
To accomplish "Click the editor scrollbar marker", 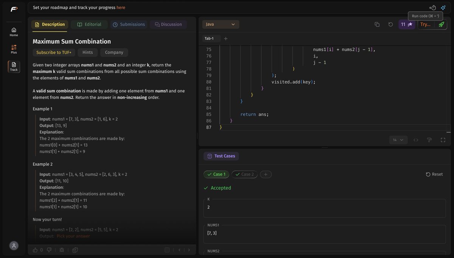I will tap(448, 132).
